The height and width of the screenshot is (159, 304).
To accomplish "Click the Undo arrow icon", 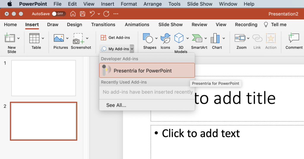I will [x=92, y=14].
